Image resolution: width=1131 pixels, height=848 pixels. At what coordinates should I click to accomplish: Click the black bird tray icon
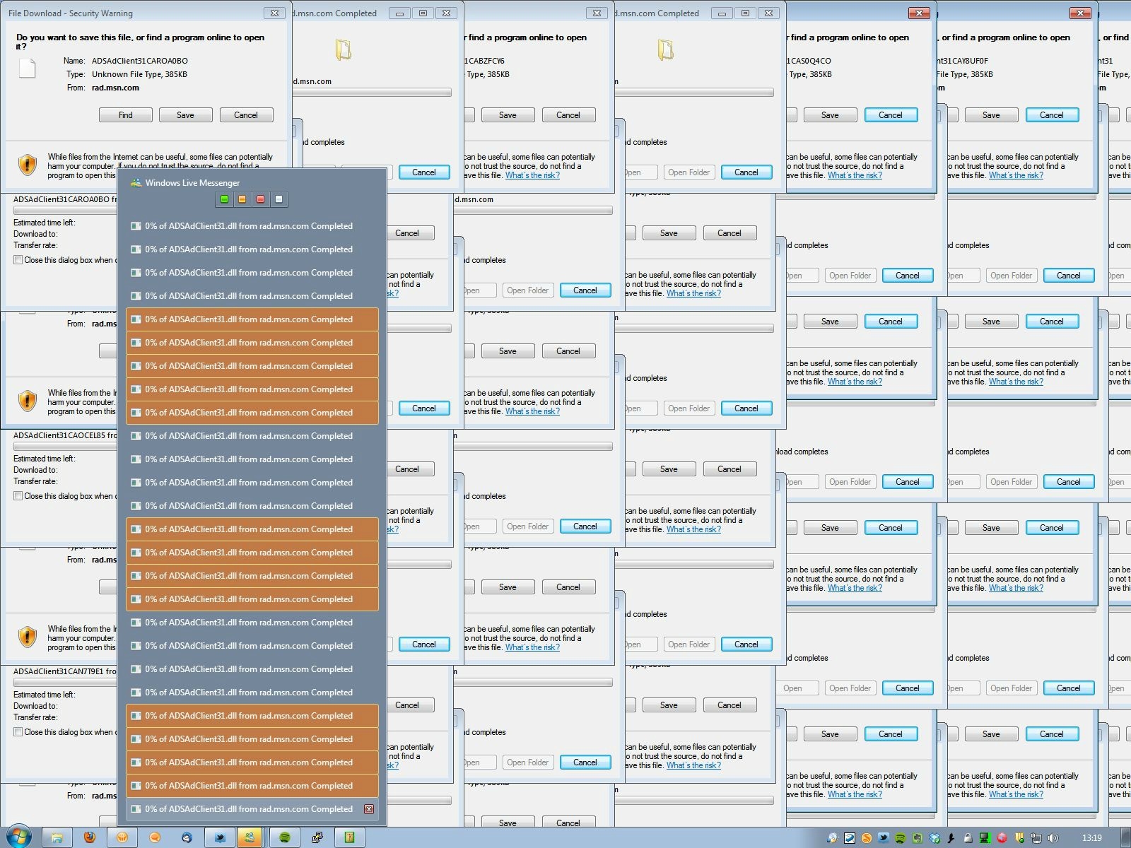click(x=951, y=838)
